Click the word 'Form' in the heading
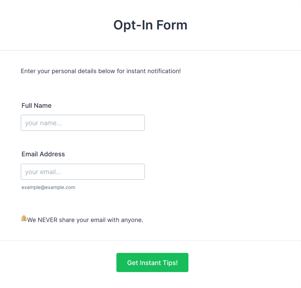The width and height of the screenshot is (301, 288). click(x=172, y=25)
